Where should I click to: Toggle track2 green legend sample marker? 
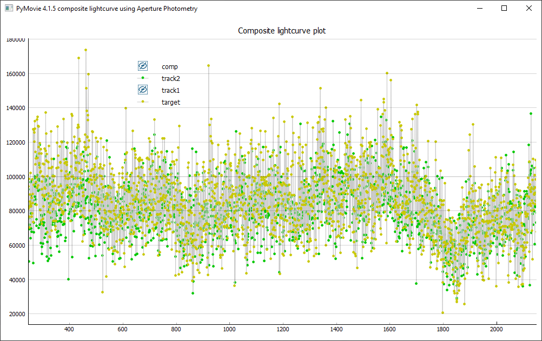point(143,78)
